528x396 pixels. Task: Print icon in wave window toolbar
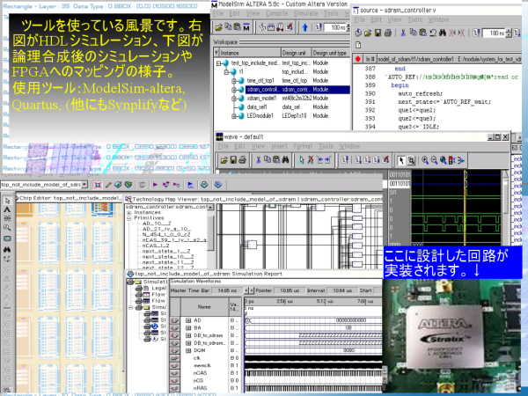tap(243, 160)
